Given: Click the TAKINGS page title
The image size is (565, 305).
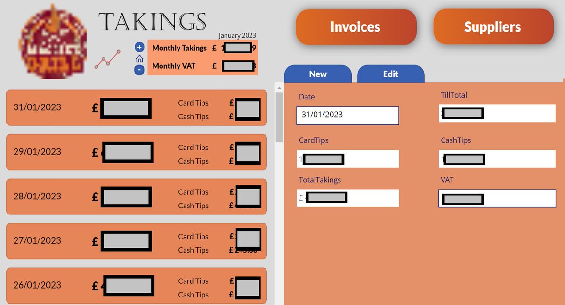Looking at the screenshot, I should coord(152,22).
